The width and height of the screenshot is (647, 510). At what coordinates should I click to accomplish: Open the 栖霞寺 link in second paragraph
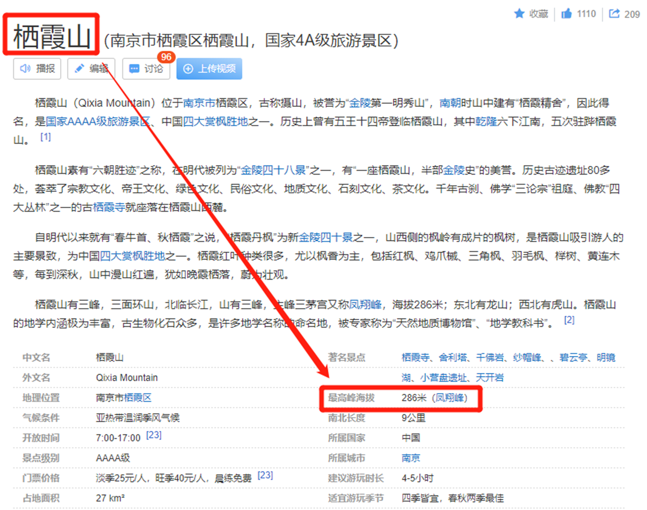click(x=109, y=207)
